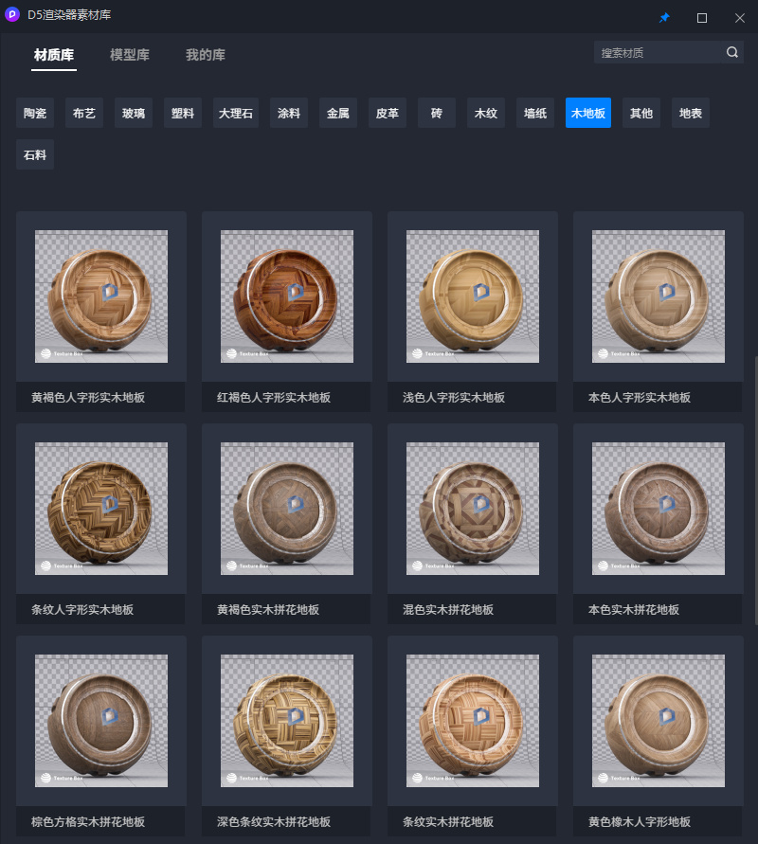Click the 混色实木拼花地板 material sphere
758x844 pixels.
click(473, 509)
